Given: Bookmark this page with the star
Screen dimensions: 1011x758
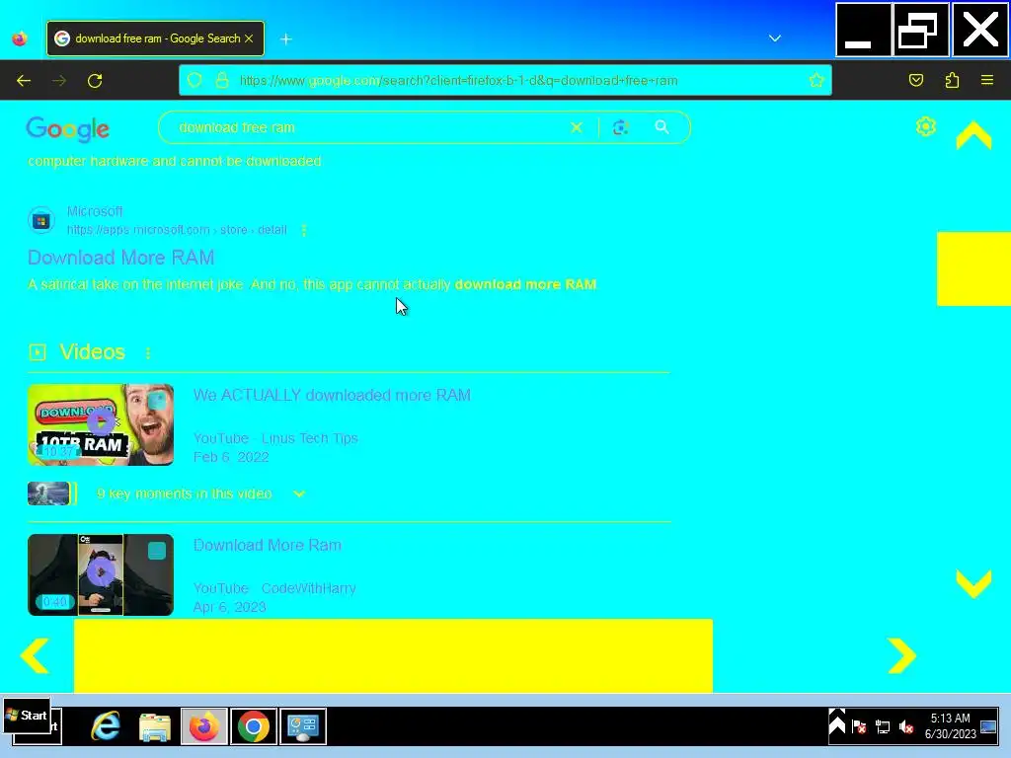Looking at the screenshot, I should click(x=817, y=81).
